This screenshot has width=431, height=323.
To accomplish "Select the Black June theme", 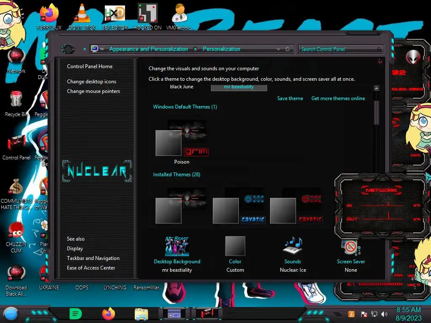I will coord(182,87).
